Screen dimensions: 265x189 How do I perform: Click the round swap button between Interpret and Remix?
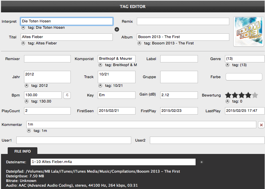117,29
